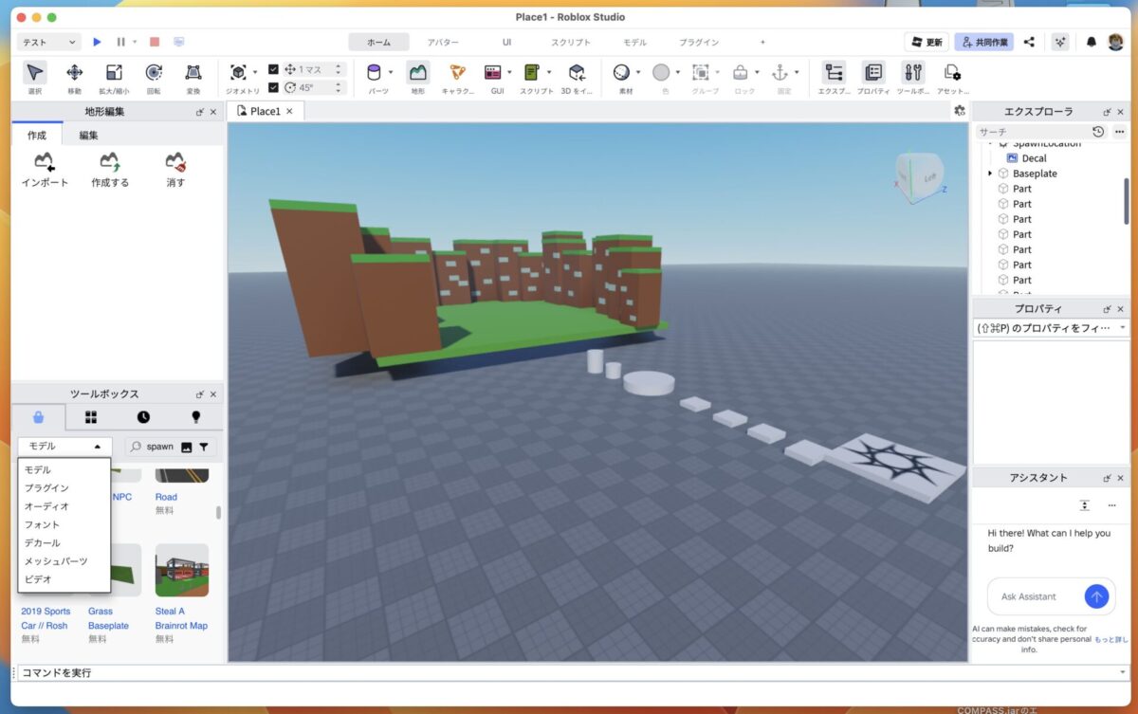This screenshot has height=714, width=1138.
Task: Open the 地形 (Terrain) editor button
Action: [418, 73]
